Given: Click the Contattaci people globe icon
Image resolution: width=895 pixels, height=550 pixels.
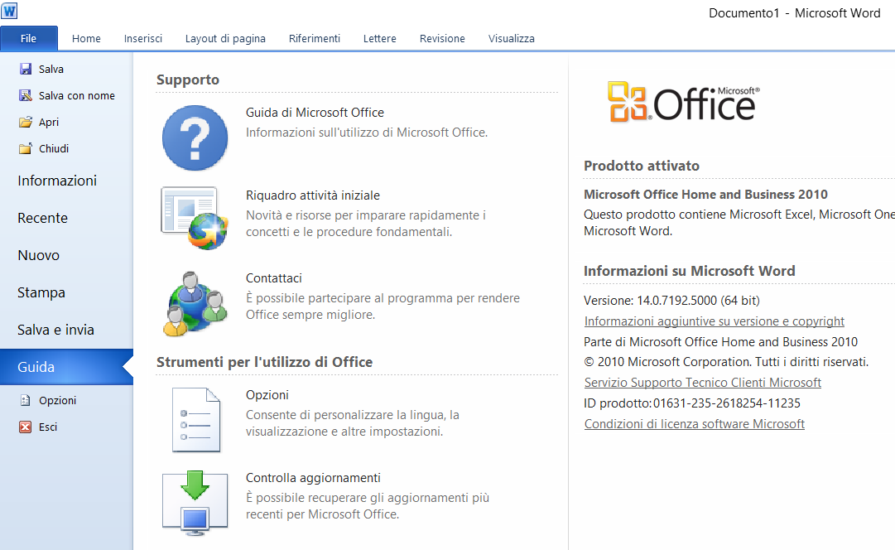Looking at the screenshot, I should [195, 303].
